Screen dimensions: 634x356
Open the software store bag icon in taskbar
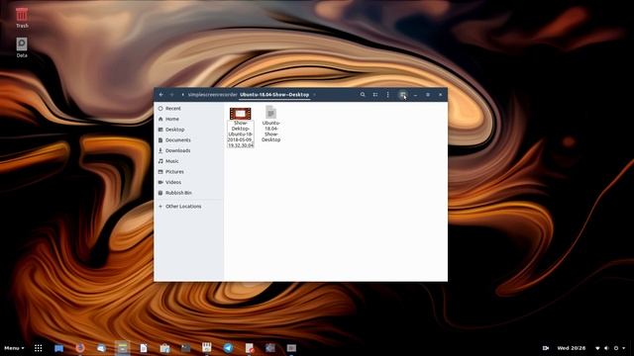pos(164,348)
